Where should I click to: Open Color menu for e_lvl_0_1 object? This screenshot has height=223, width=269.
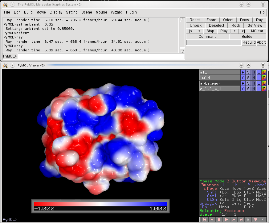(264, 89)
